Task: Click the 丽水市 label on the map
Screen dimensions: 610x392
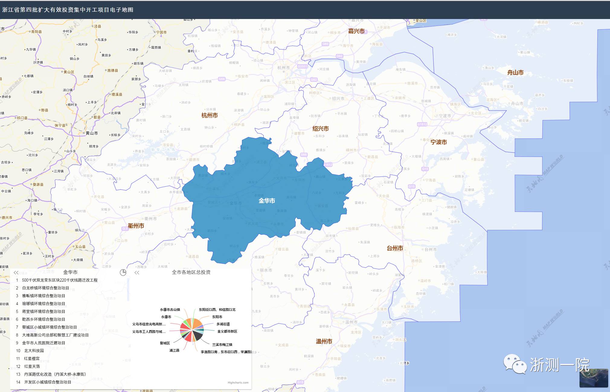Action: (x=266, y=270)
